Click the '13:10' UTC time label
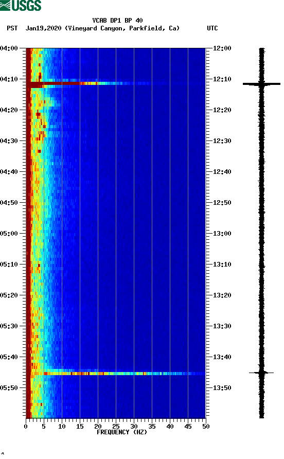The width and height of the screenshot is (284, 459). [222, 264]
